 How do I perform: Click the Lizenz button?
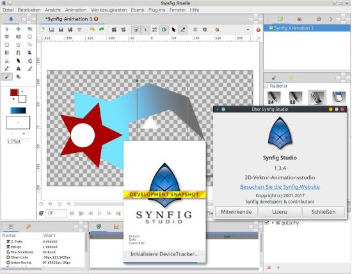(x=280, y=212)
